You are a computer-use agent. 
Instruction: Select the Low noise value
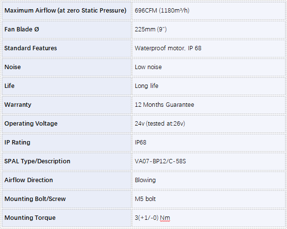coord(148,67)
